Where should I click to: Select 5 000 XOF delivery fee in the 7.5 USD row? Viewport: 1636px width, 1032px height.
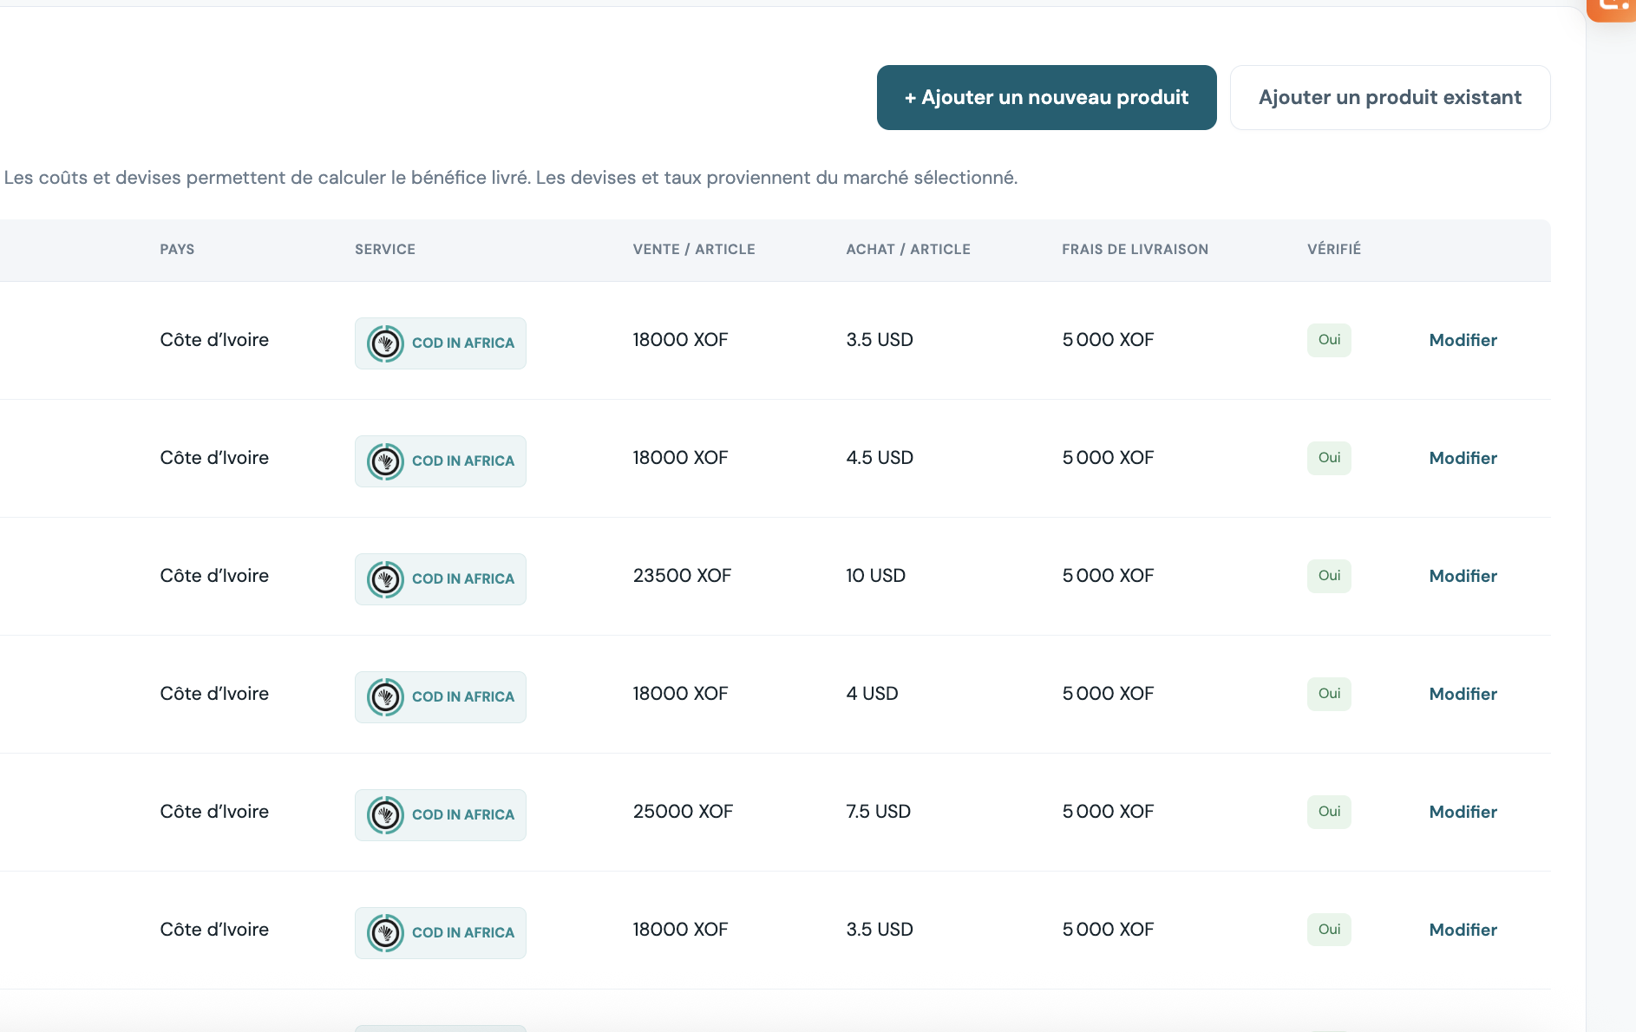(x=1108, y=812)
